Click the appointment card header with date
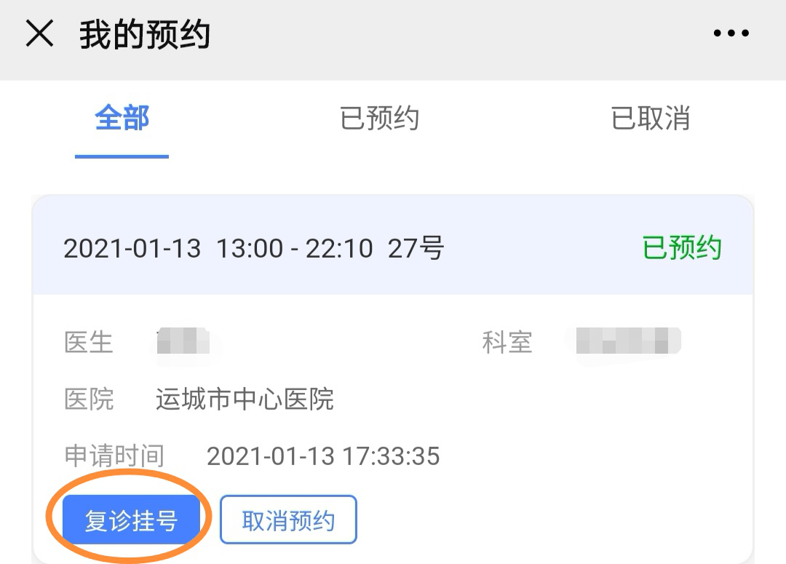786x564 pixels. click(393, 248)
